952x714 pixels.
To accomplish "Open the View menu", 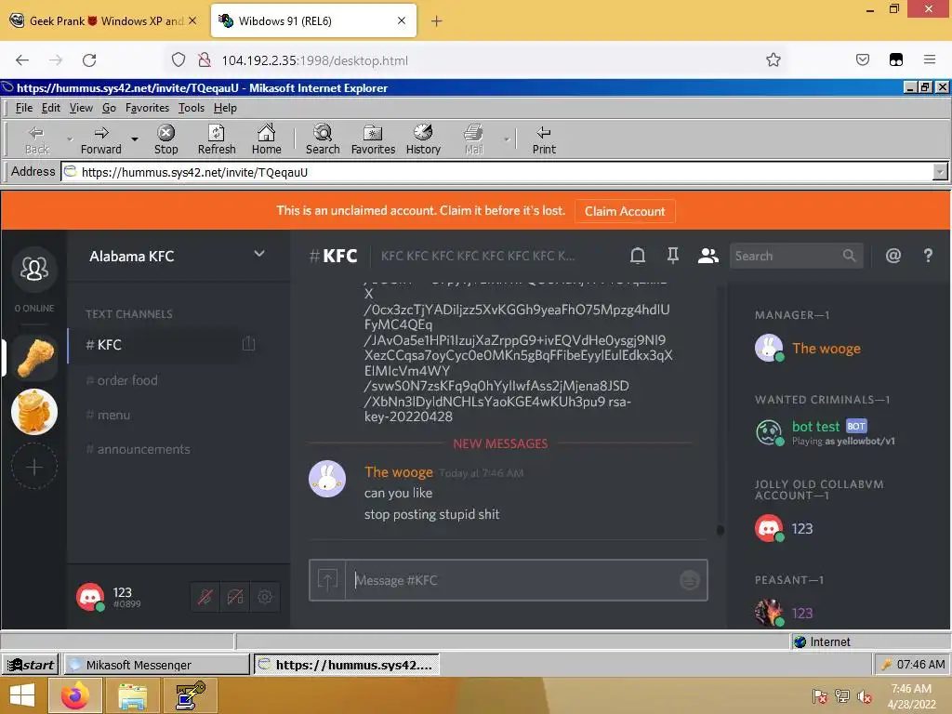I will coord(81,108).
